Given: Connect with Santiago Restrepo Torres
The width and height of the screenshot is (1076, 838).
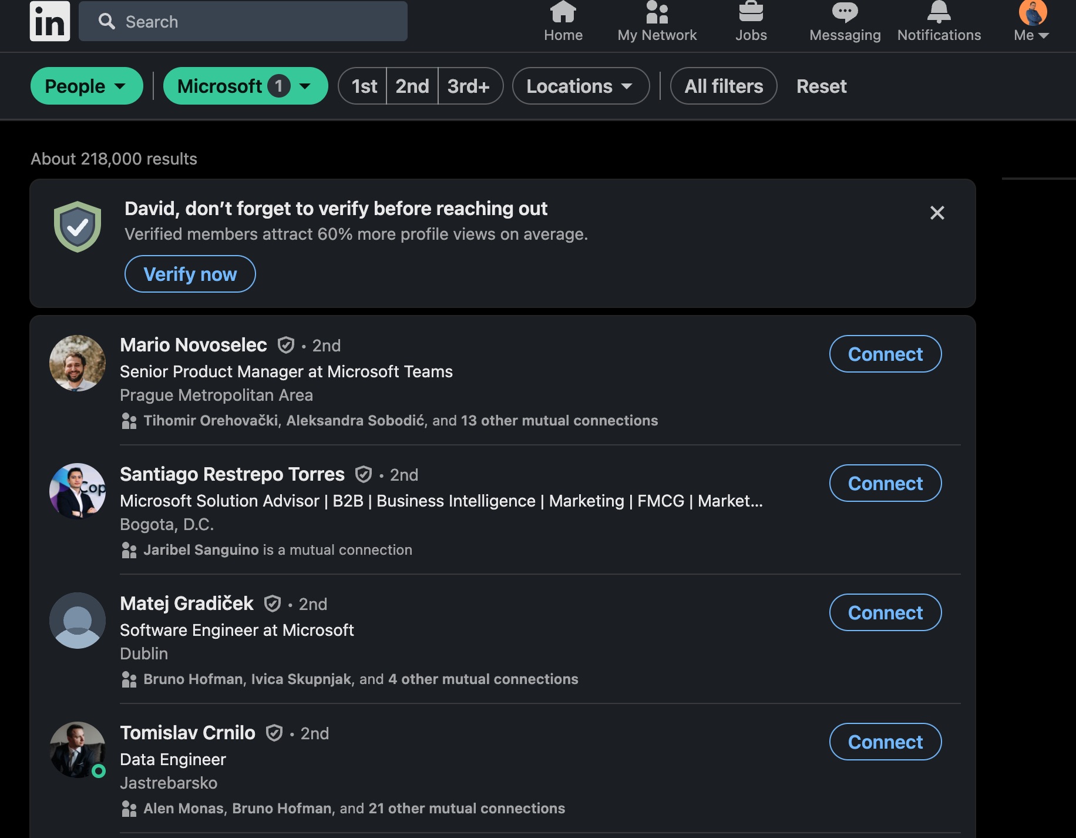Looking at the screenshot, I should 885,484.
